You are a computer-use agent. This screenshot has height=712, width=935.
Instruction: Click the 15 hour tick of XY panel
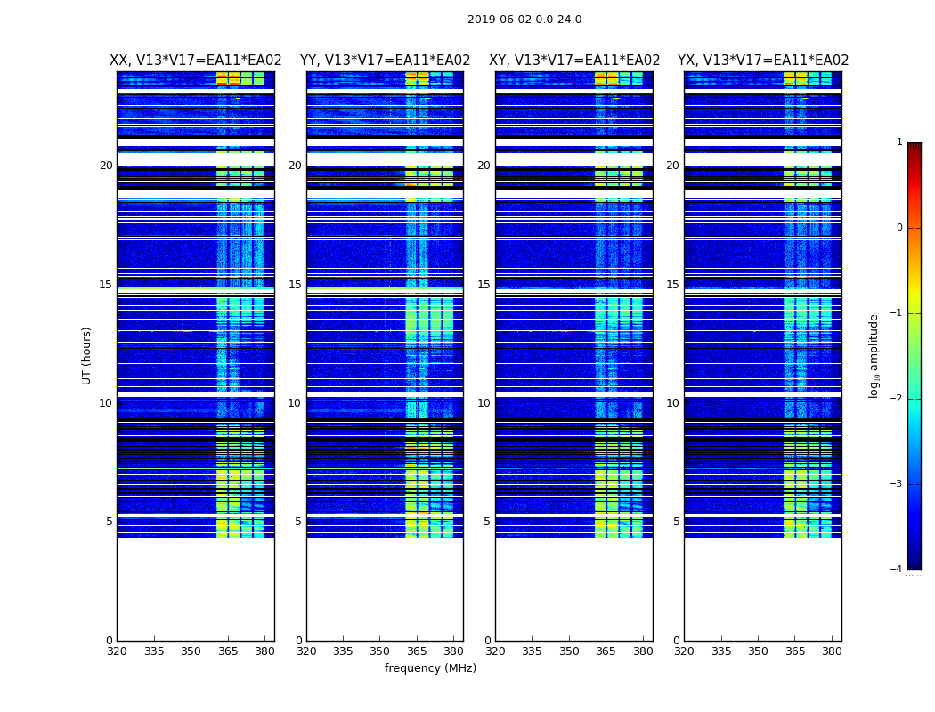click(484, 285)
